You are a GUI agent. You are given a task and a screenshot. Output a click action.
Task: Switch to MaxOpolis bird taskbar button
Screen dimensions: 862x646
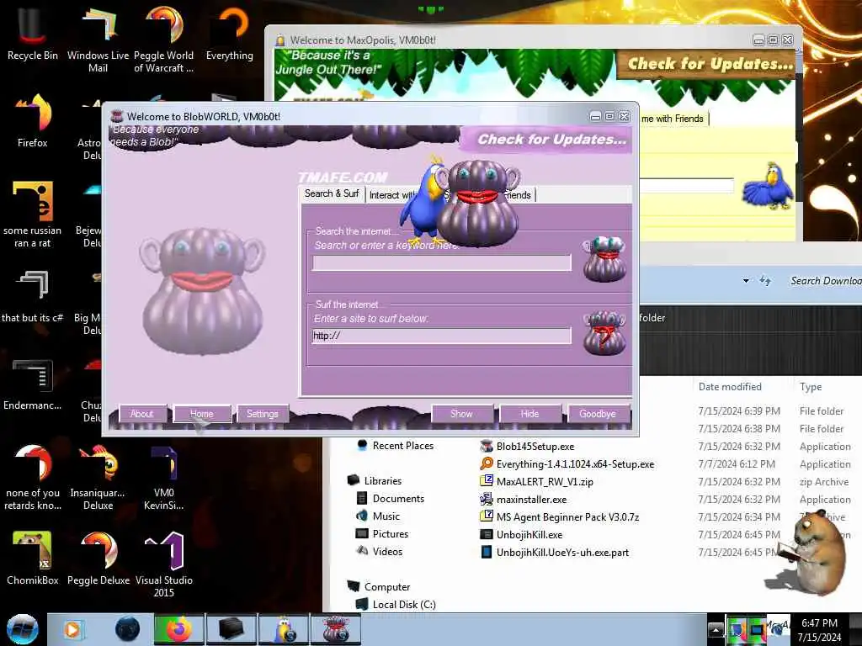(285, 629)
